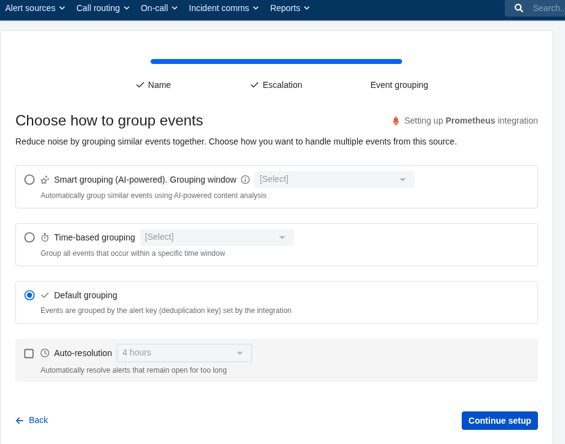The width and height of the screenshot is (565, 444).
Task: Click the Default grouping checkmark icon
Action: tap(45, 295)
